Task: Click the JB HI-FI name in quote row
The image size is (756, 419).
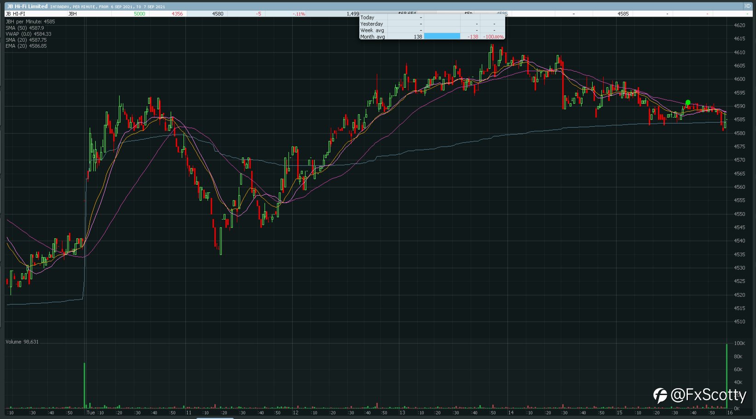Action: click(15, 14)
